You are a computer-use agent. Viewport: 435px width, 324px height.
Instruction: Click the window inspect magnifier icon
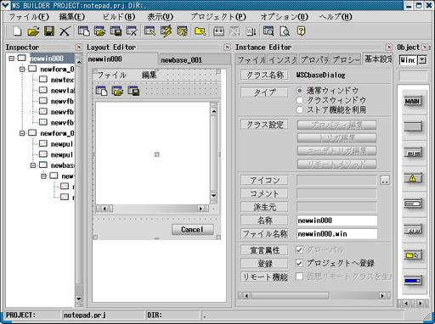(x=268, y=31)
